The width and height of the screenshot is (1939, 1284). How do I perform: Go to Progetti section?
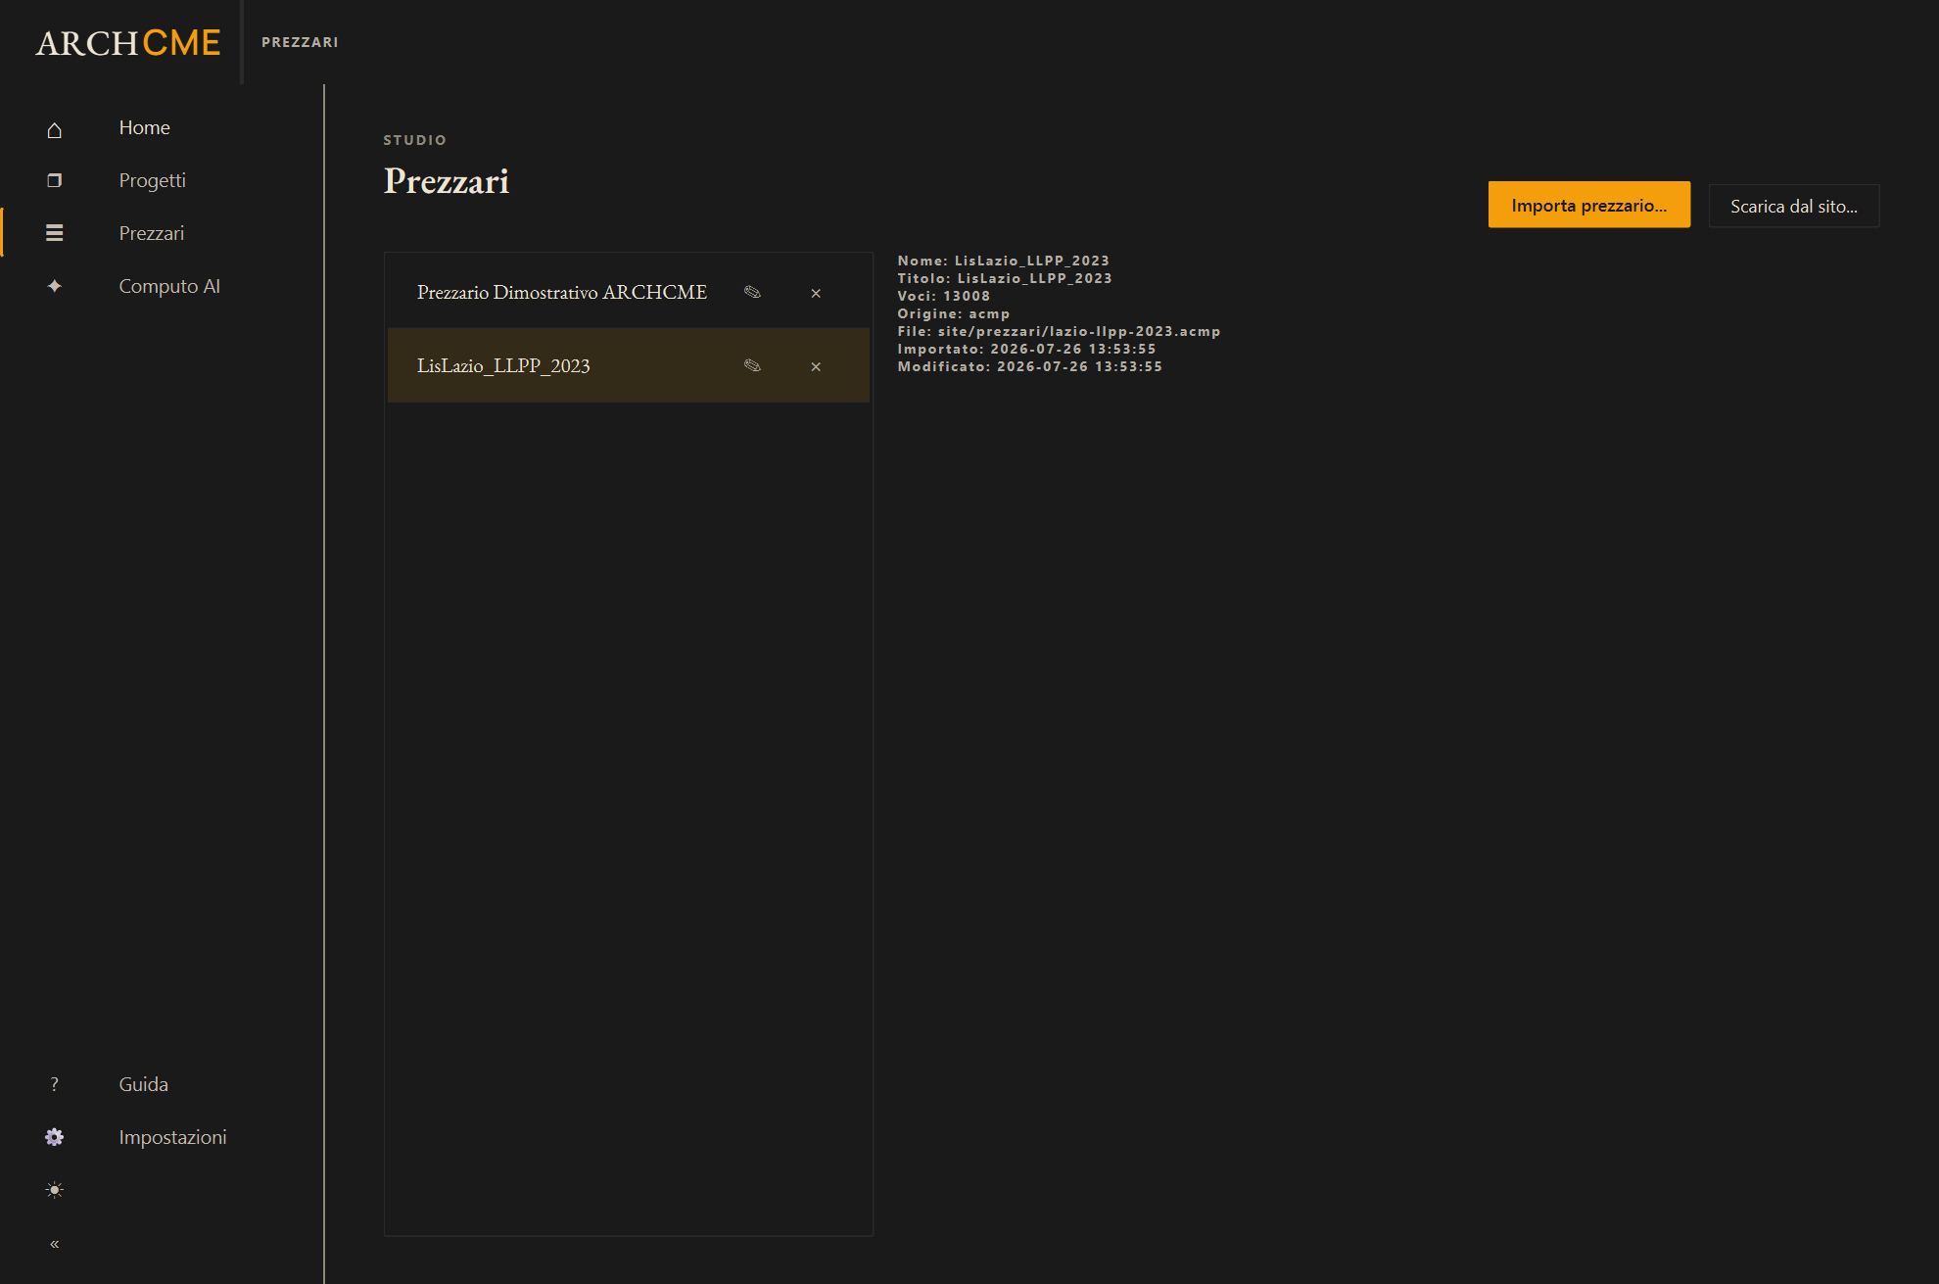pos(153,180)
